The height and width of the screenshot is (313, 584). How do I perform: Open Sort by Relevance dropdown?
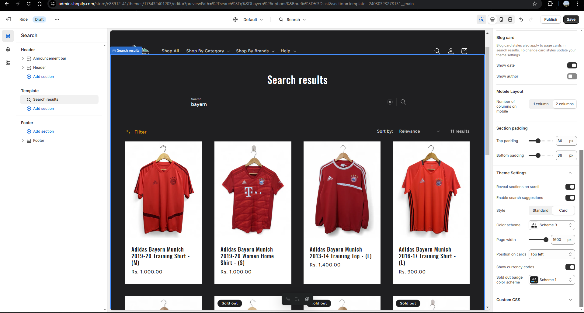point(419,131)
